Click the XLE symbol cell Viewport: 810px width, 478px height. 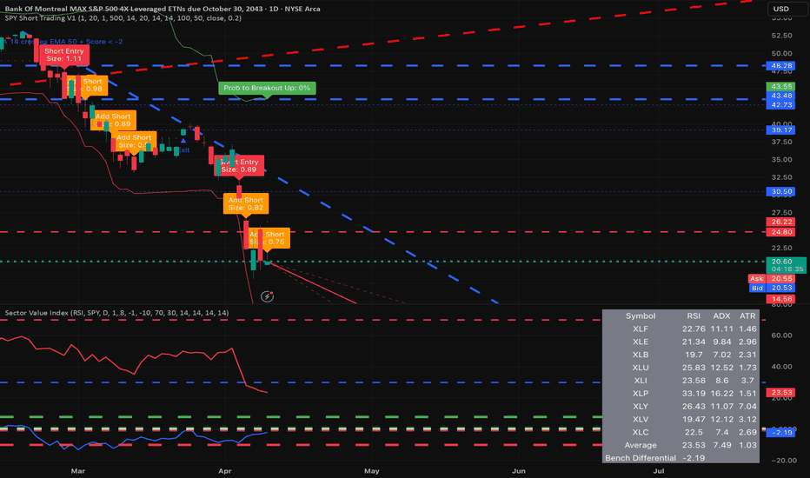[x=641, y=342]
